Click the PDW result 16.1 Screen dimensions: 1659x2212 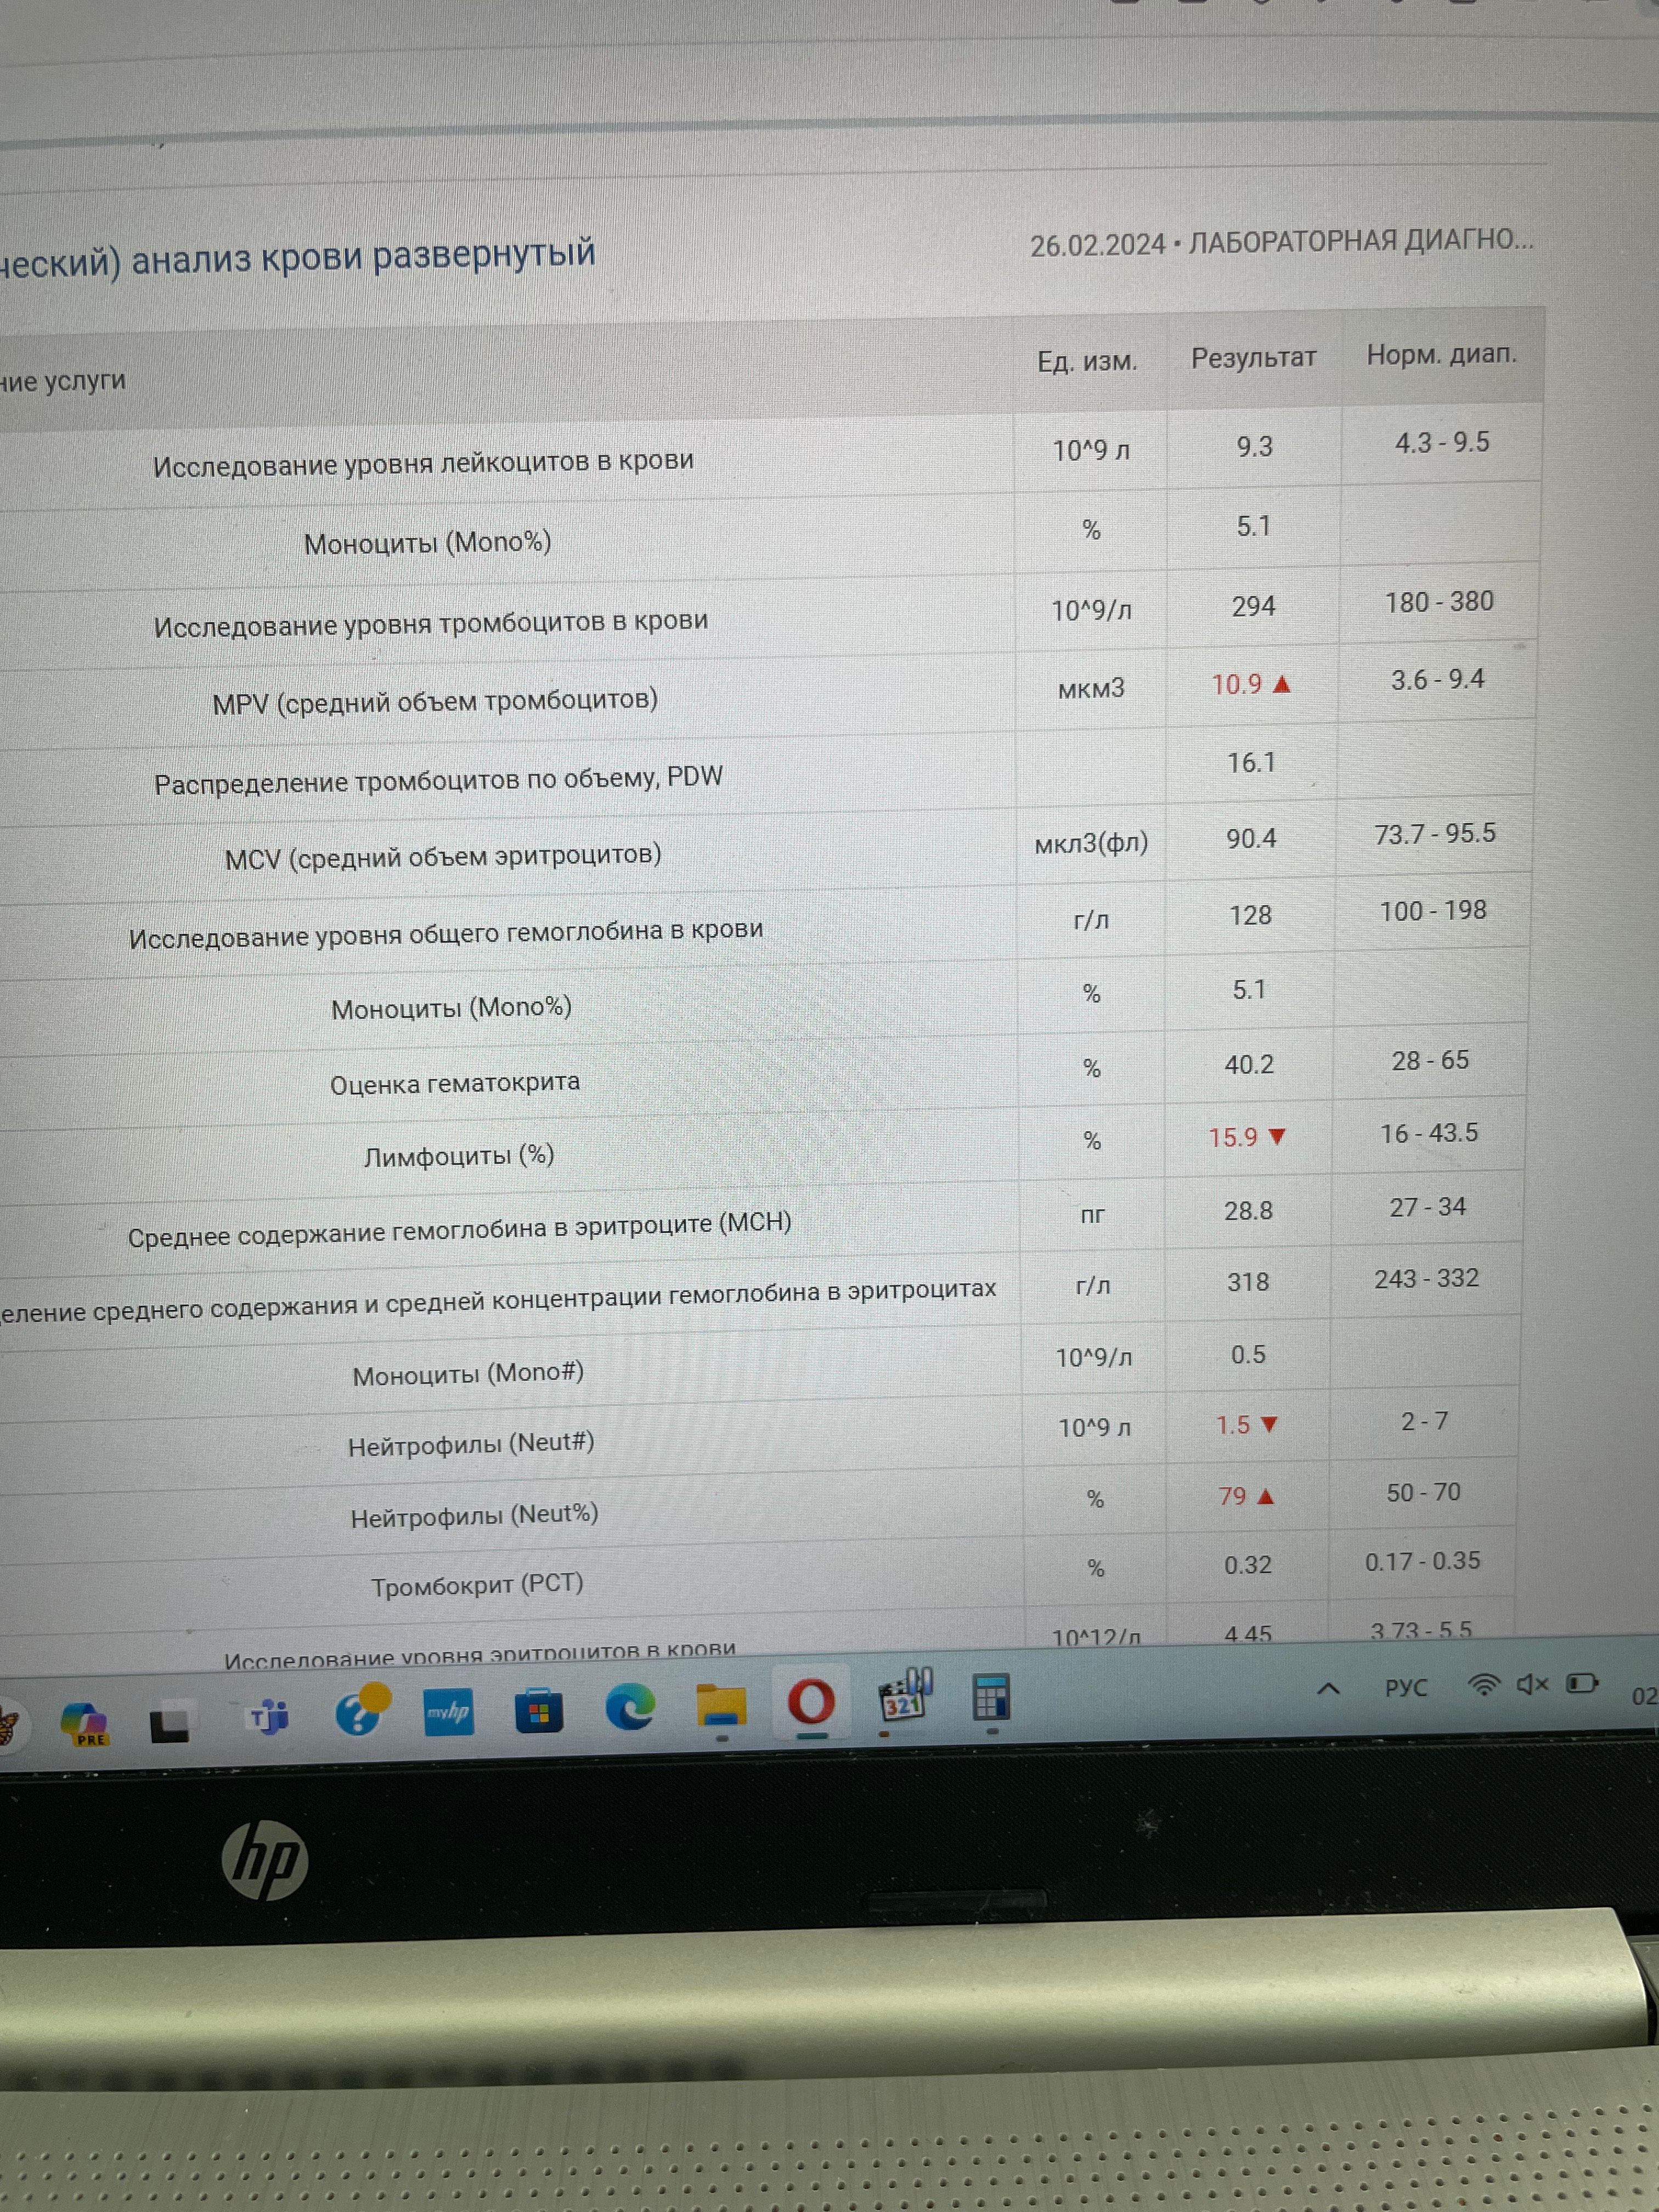coord(1251,763)
